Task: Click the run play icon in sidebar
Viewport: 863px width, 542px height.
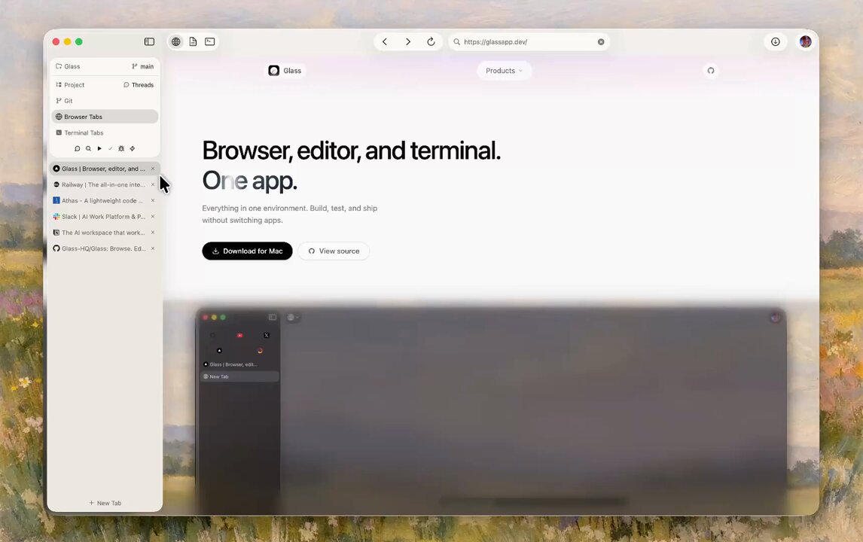Action: [x=99, y=148]
